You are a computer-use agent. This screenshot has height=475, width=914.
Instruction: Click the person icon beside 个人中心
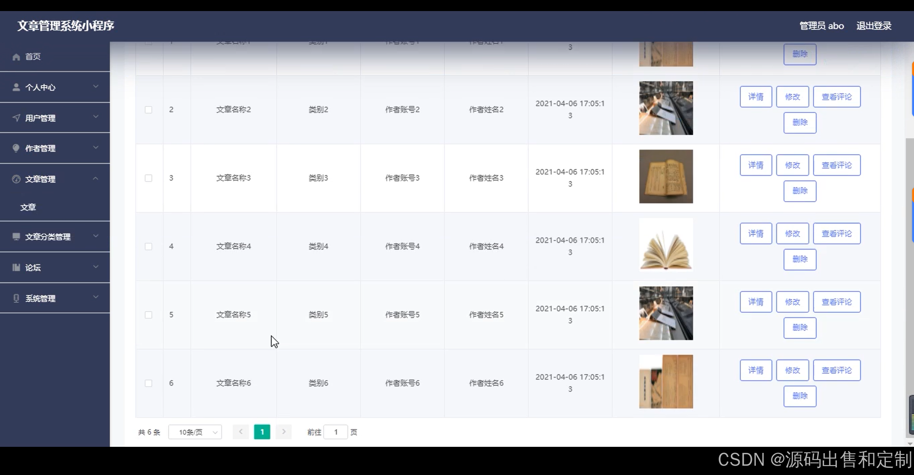(16, 87)
